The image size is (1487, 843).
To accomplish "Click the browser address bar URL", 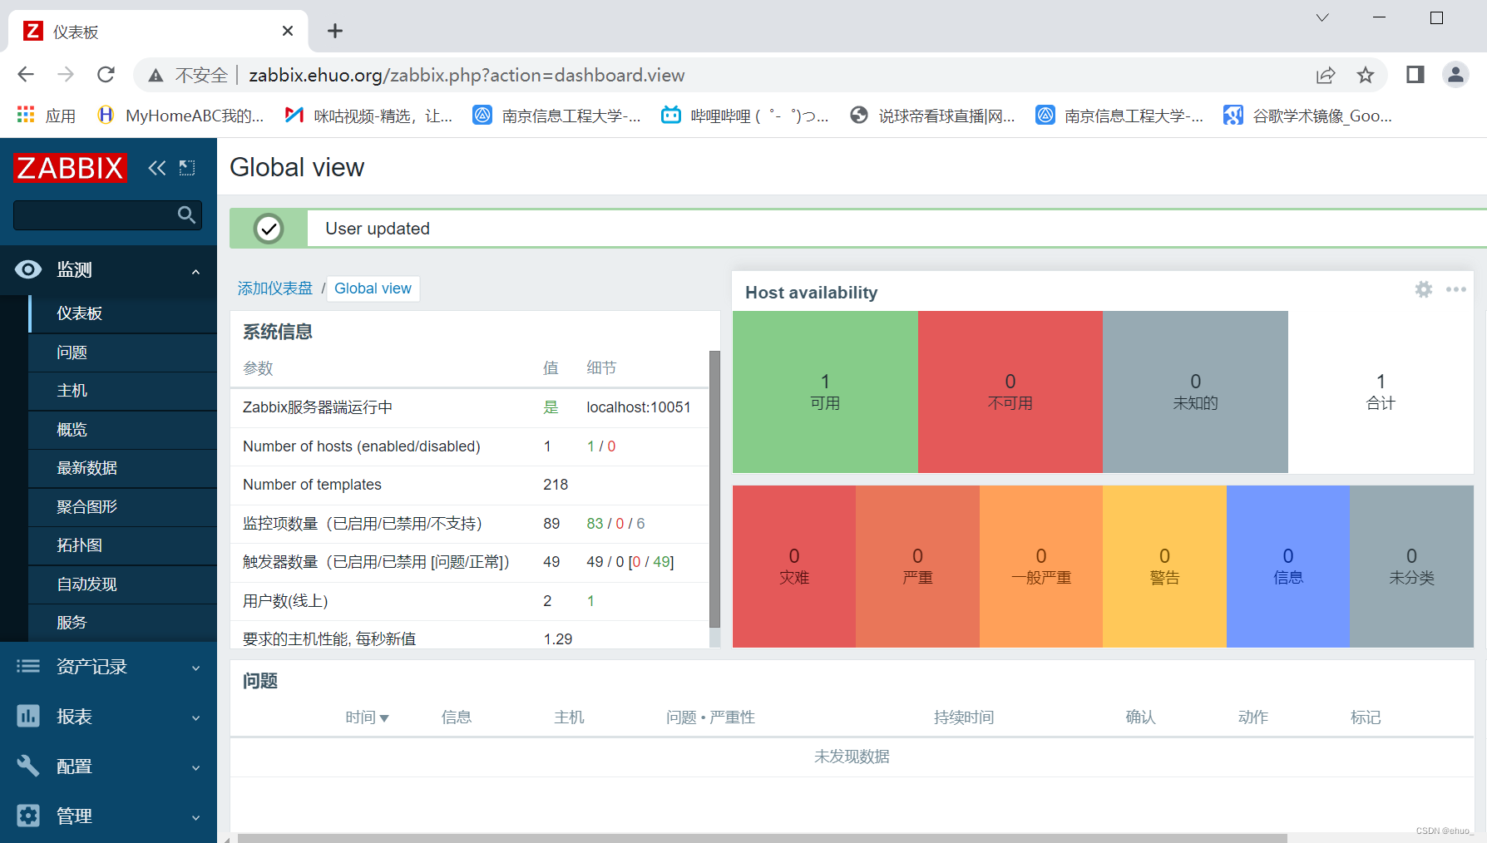I will 467,76.
